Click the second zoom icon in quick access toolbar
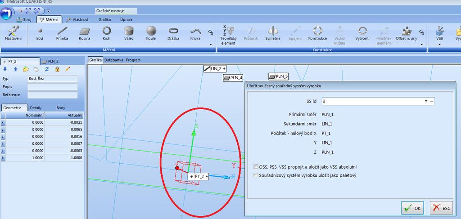Viewport: 461px width, 219px height. 37,11
